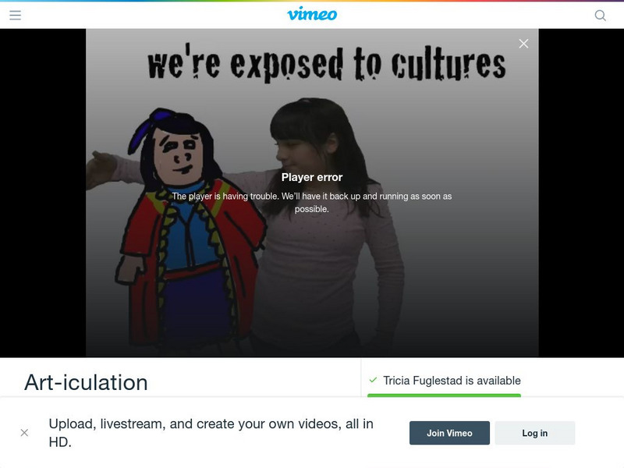This screenshot has width=624, height=468.
Task: Select the Art-iculation video title
Action: pos(86,382)
